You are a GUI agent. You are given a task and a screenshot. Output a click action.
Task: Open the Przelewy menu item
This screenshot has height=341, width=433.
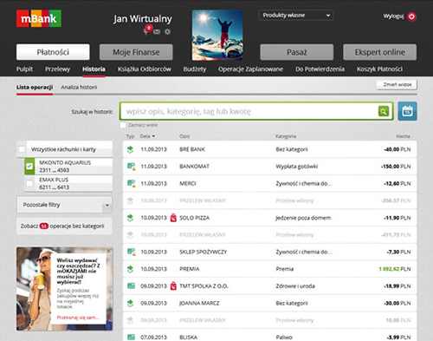click(57, 69)
